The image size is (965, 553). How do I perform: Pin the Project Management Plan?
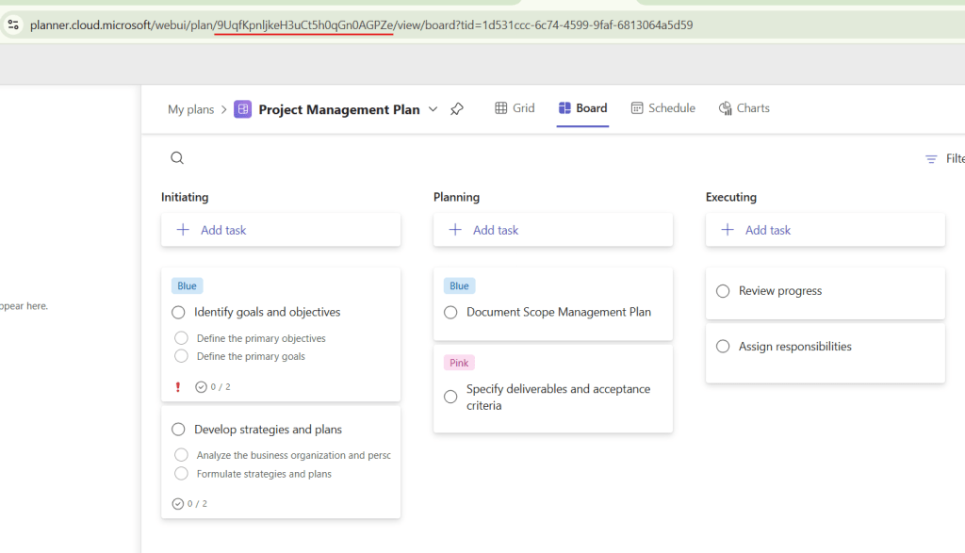[x=457, y=108]
